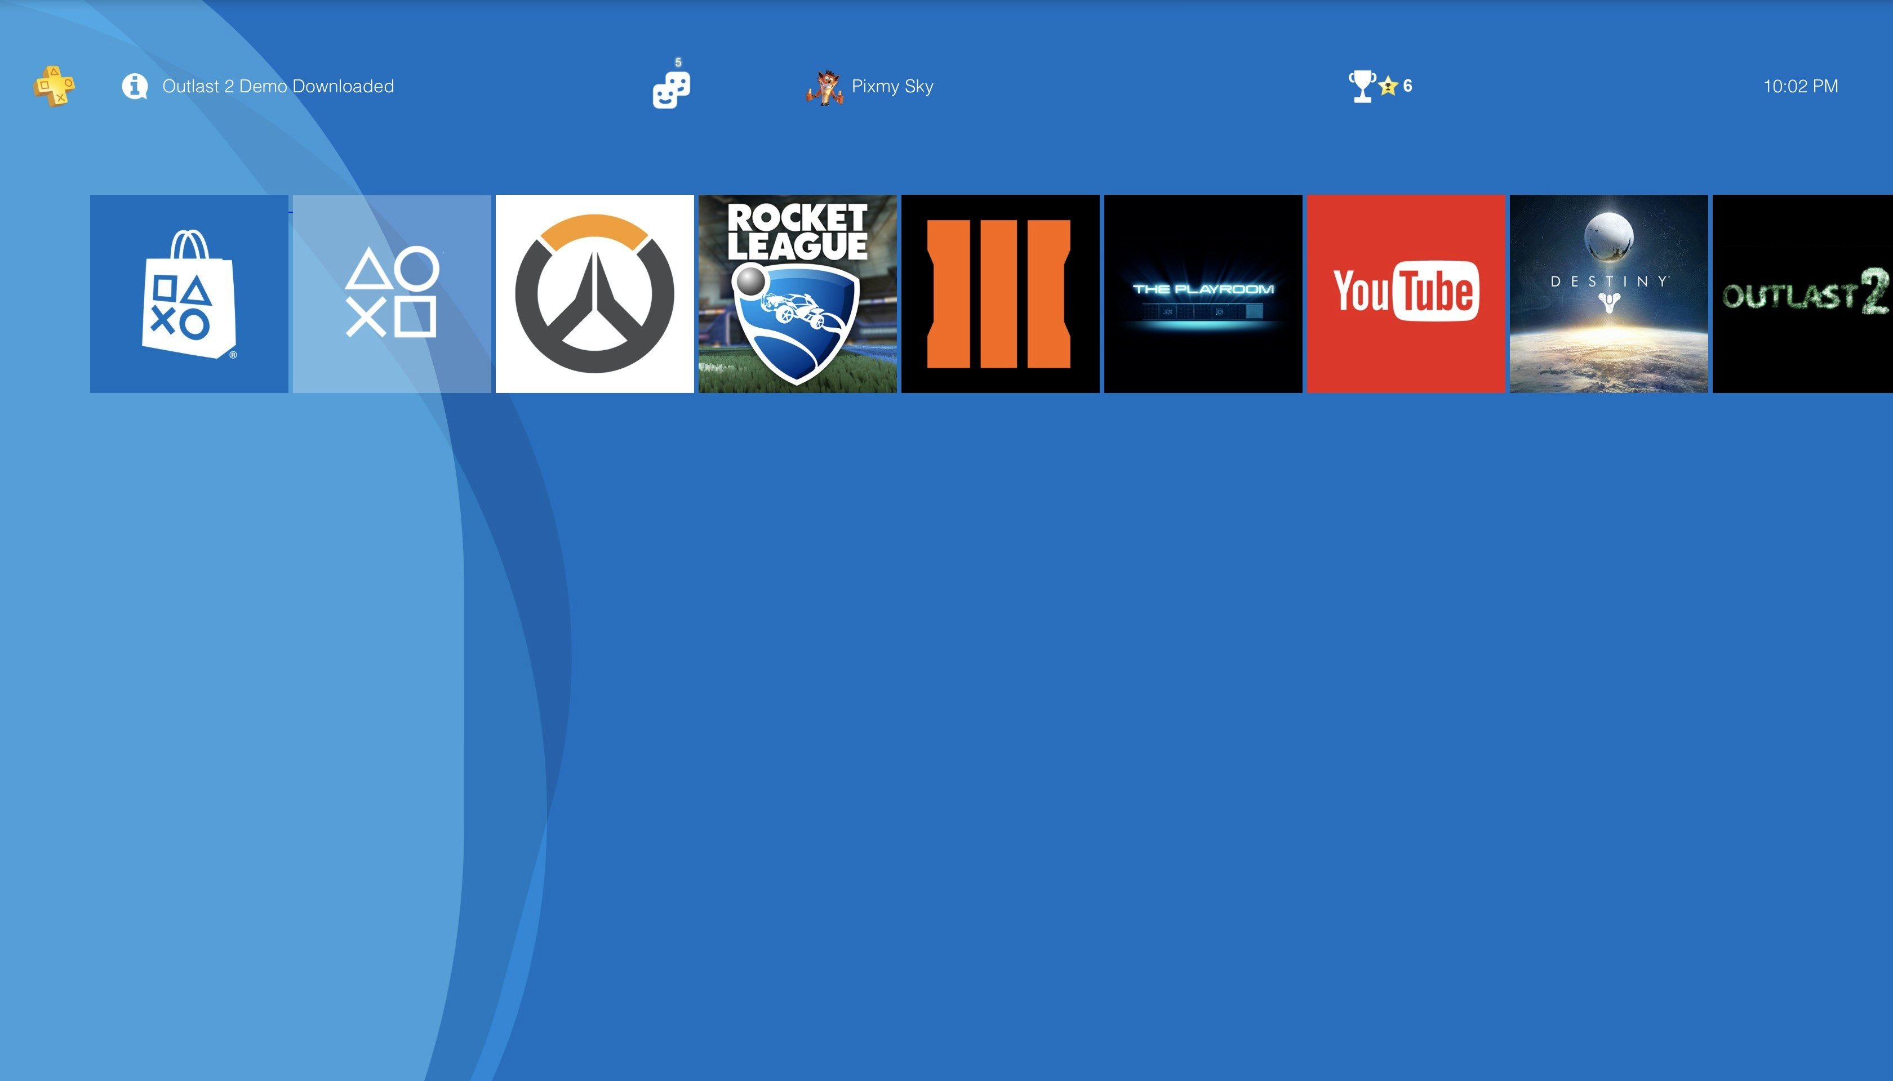The width and height of the screenshot is (1893, 1081).
Task: Open the YouTube app
Action: (1406, 293)
